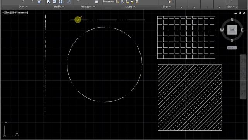248x140 pixels.
Task: Select the diagonal-hatched square
Action: pyautogui.click(x=190, y=98)
